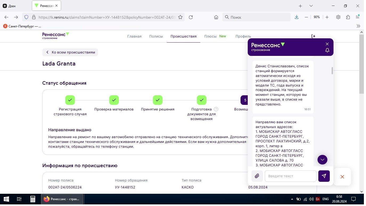Launch Calculator from the taskbar
This screenshot has width=366, height=206.
tap(32, 199)
